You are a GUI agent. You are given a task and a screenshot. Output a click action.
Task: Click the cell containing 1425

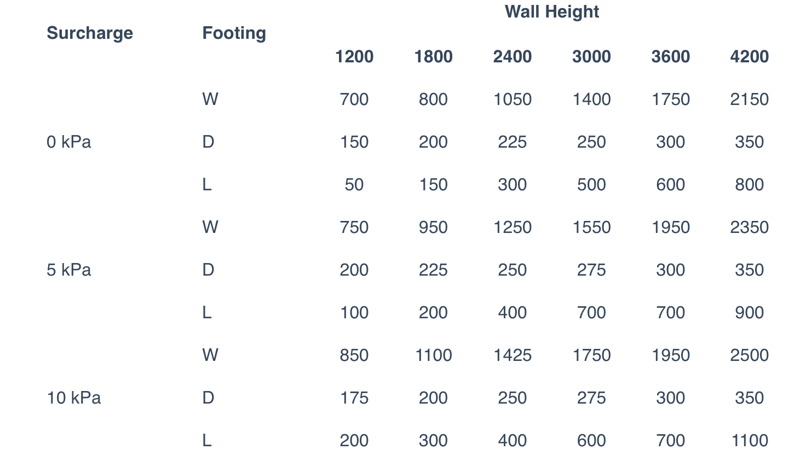512,355
